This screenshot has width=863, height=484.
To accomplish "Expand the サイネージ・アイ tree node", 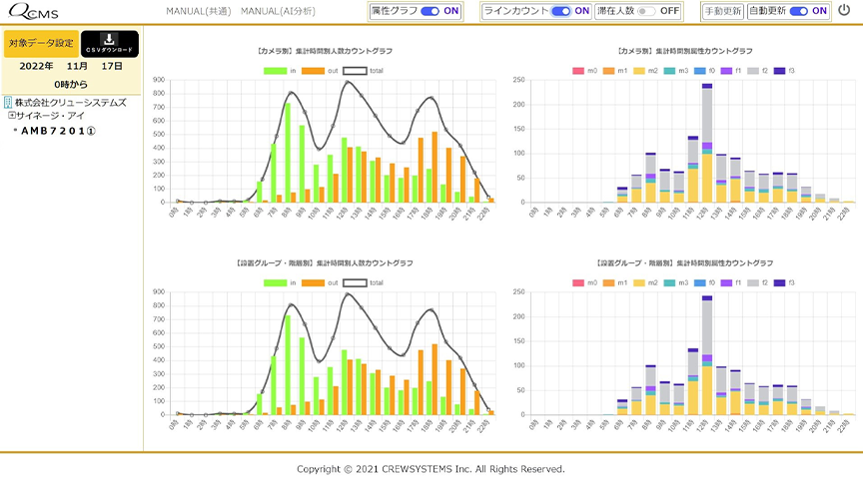I will click(12, 116).
